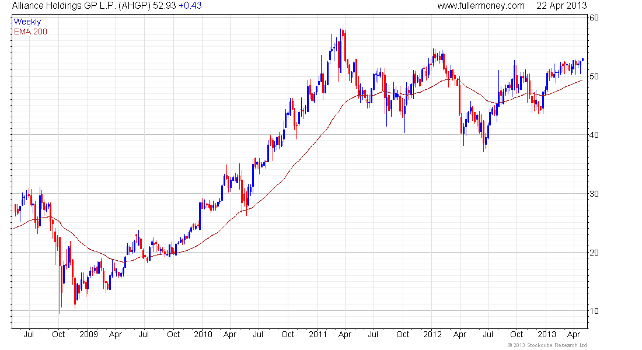This screenshot has width=642, height=350.
Task: Click the 2012 label on time axis
Action: [432, 334]
